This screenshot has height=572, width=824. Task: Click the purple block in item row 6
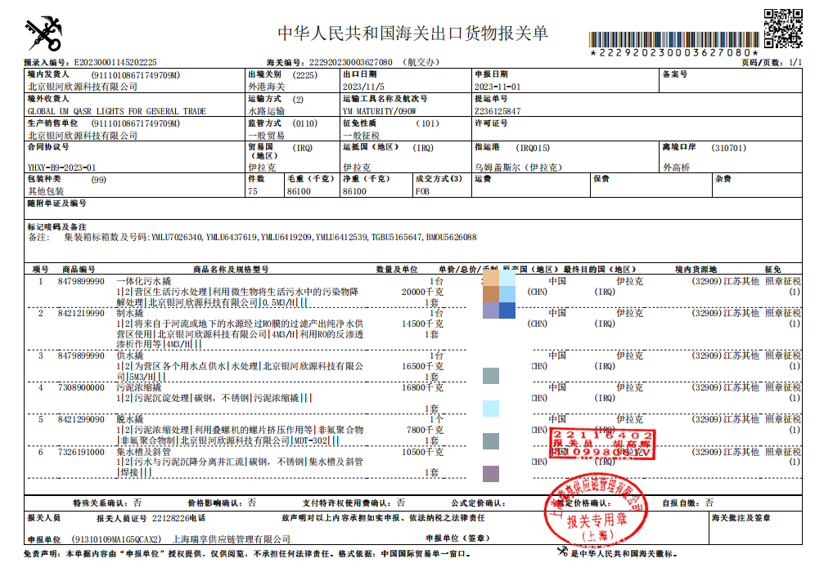tap(491, 472)
